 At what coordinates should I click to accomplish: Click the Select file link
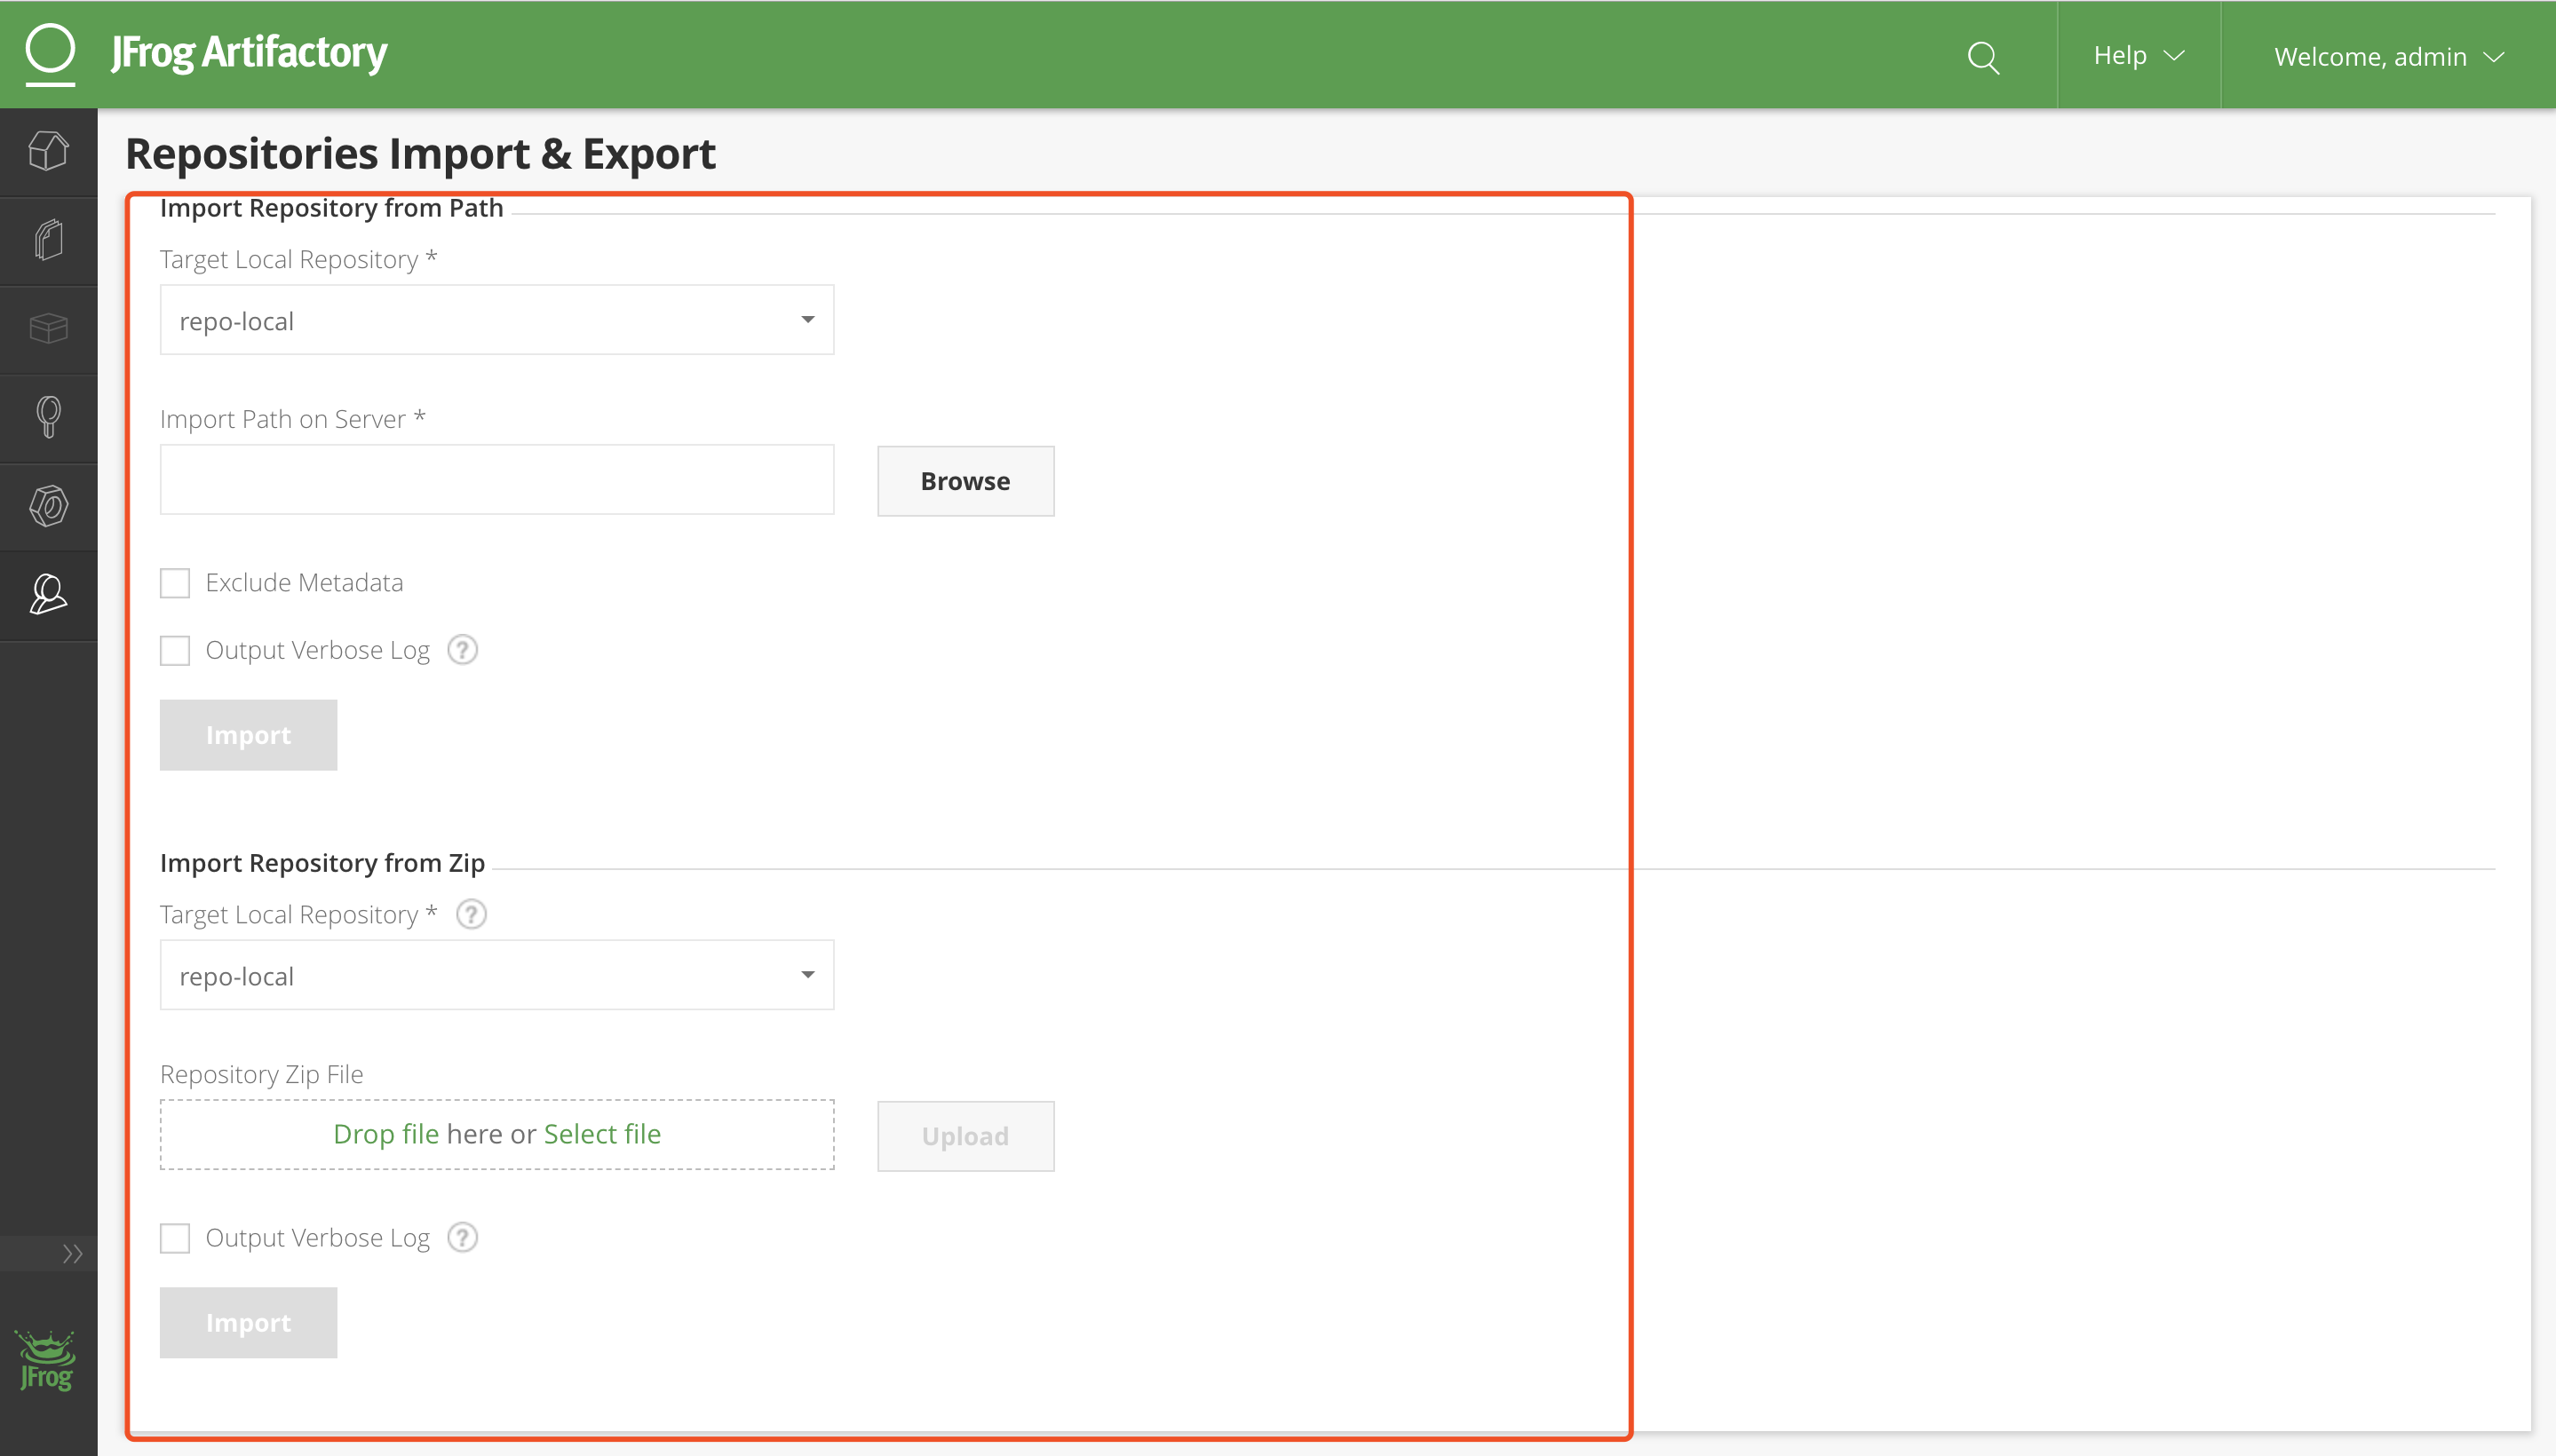[x=601, y=1134]
